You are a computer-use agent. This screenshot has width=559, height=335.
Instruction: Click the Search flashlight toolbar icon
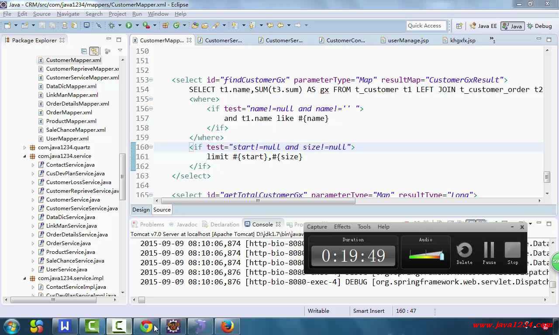tap(215, 25)
